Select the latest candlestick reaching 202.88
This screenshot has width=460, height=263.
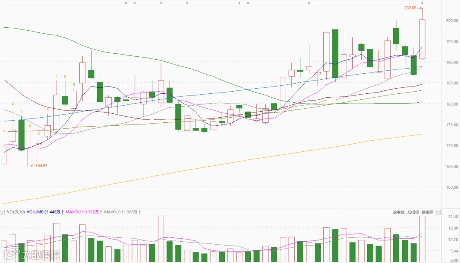[422, 39]
